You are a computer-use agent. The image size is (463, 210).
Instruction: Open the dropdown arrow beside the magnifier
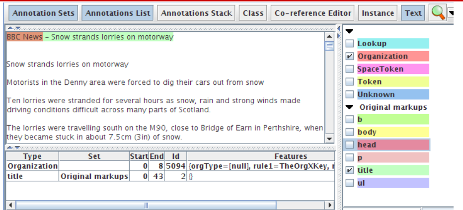451,13
